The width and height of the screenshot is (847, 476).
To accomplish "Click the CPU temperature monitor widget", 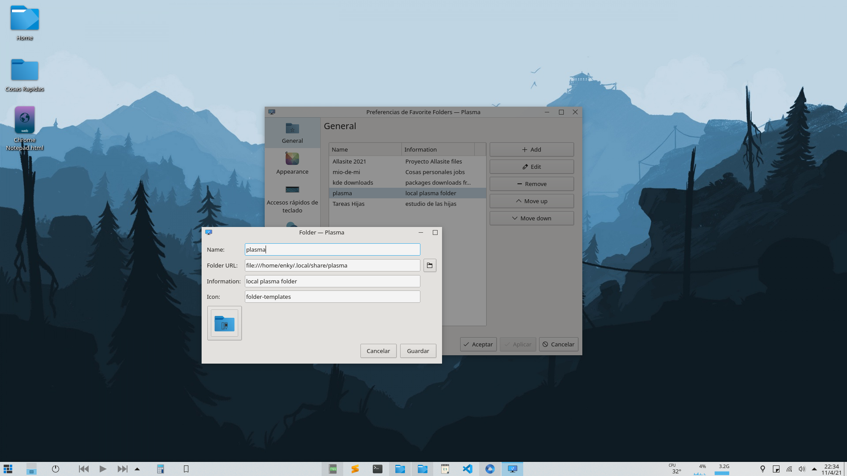I will click(675, 469).
